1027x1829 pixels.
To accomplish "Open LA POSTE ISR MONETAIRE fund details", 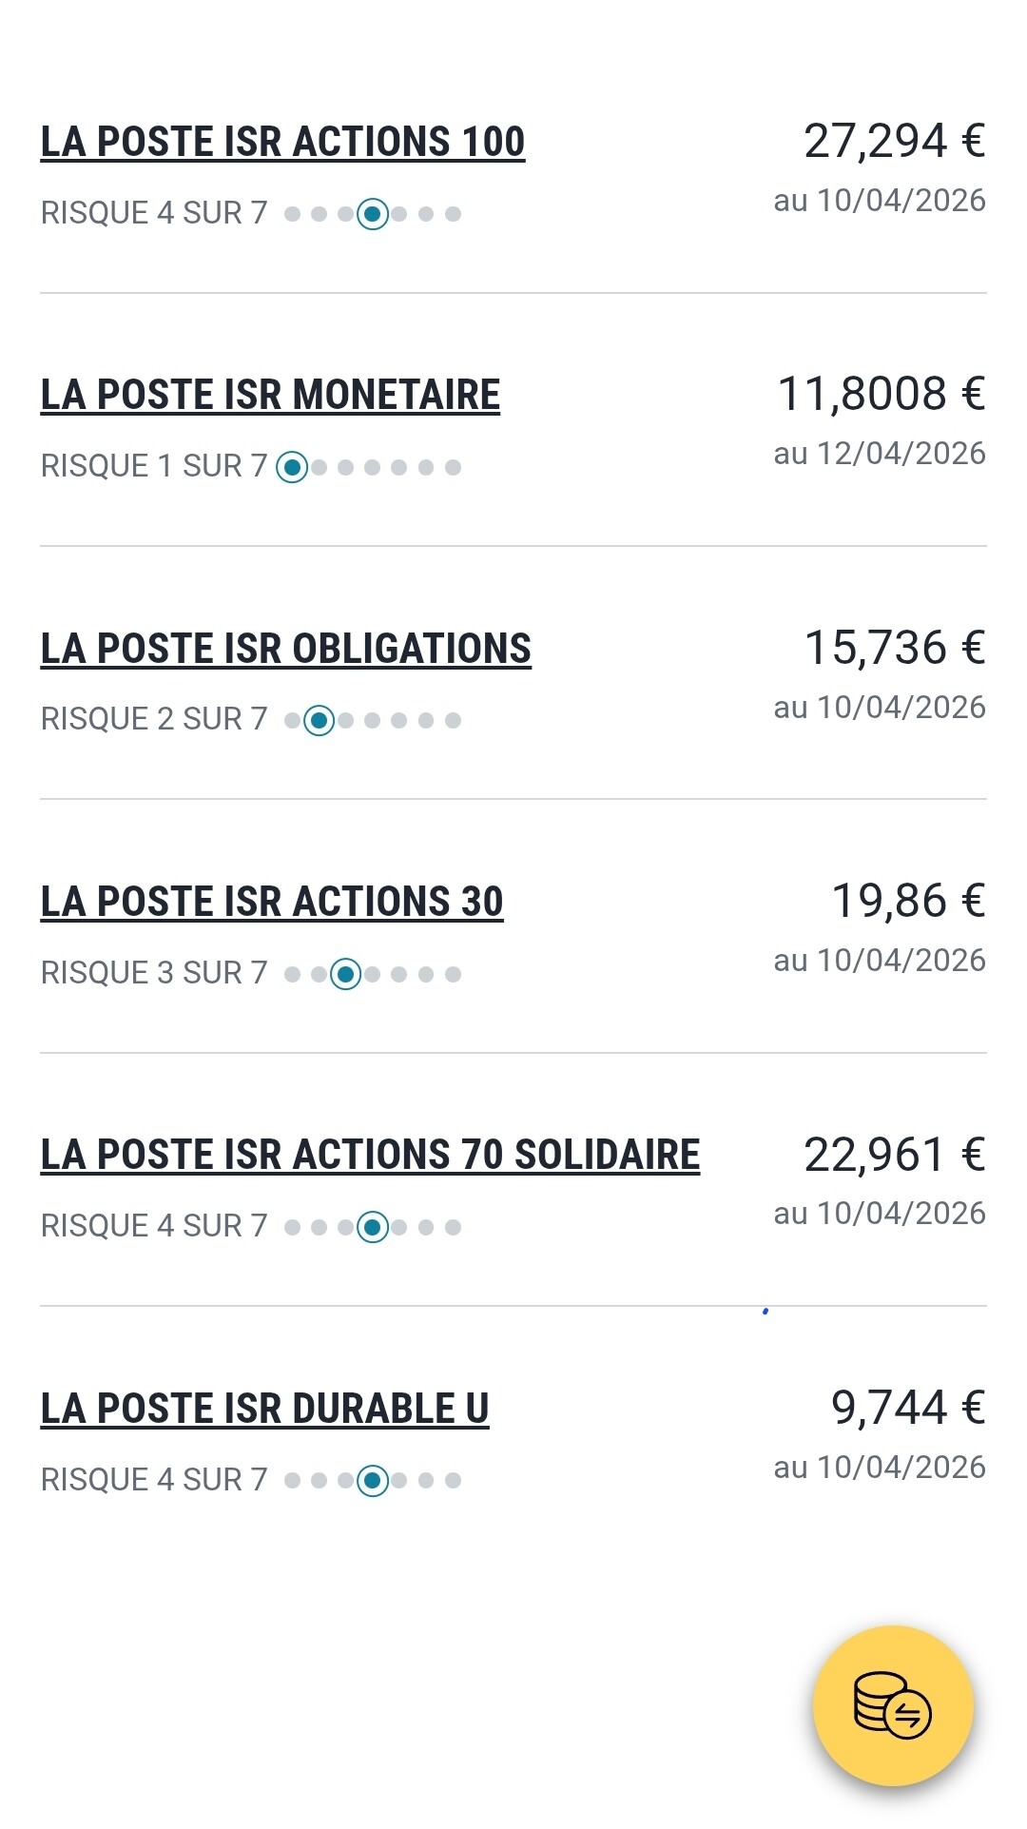I will tap(270, 395).
